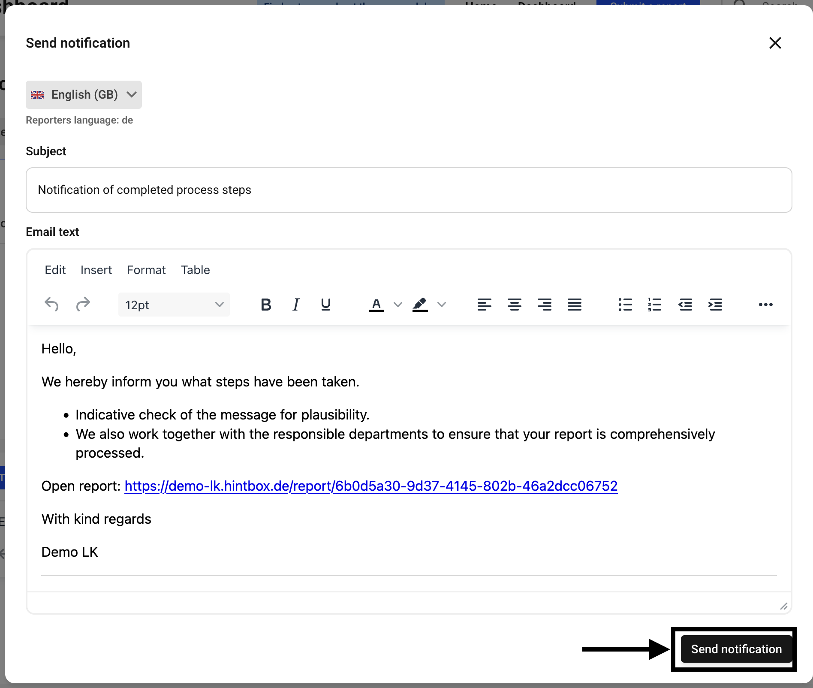Viewport: 813px width, 688px height.
Task: Open the English (GB) language dropdown
Action: [x=84, y=94]
